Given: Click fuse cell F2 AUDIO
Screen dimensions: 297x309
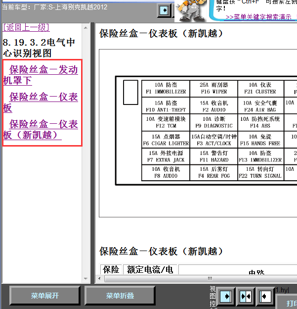Looking at the screenshot, I should 214,106.
